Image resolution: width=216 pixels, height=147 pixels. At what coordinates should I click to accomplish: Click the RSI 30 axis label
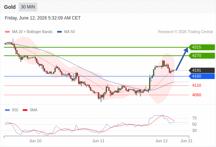(x=194, y=130)
